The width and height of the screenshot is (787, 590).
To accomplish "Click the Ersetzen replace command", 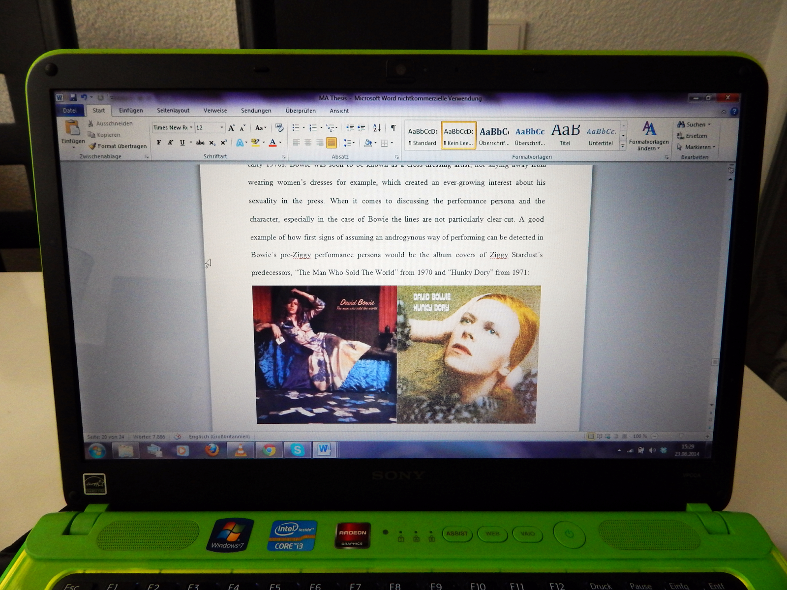I will click(x=692, y=136).
